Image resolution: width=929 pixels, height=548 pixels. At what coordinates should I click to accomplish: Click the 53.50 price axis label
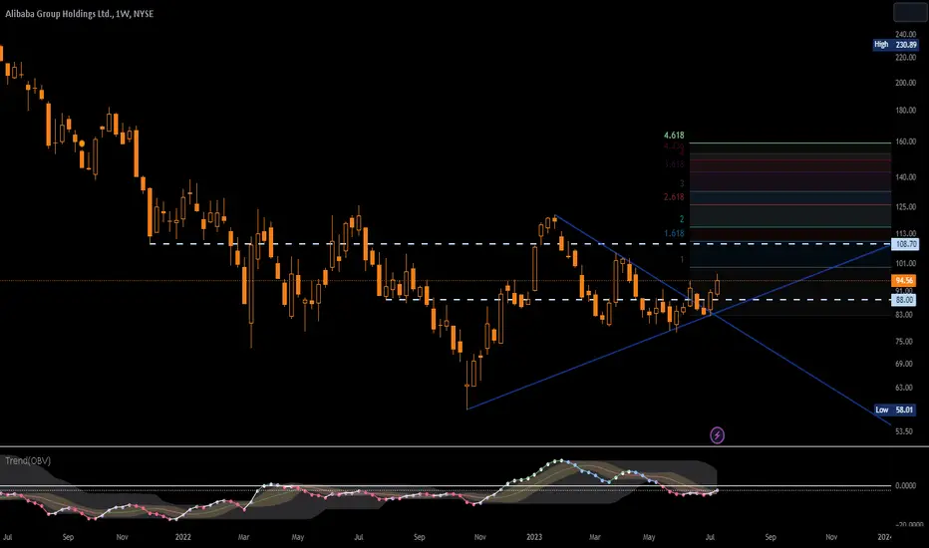click(904, 431)
